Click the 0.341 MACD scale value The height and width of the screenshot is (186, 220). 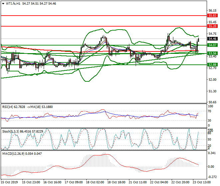pyautogui.click(x=212, y=153)
